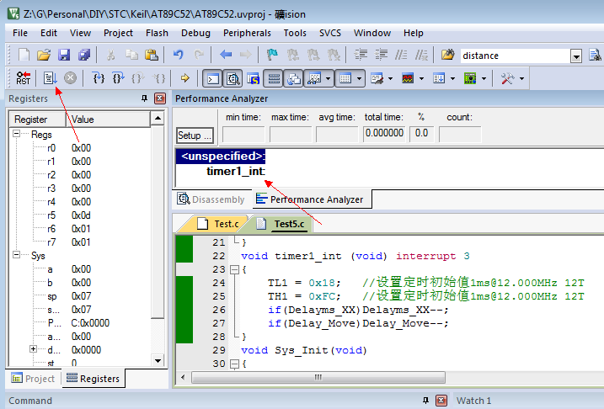Collapse the Sys tree node
The image size is (604, 409).
[16, 255]
